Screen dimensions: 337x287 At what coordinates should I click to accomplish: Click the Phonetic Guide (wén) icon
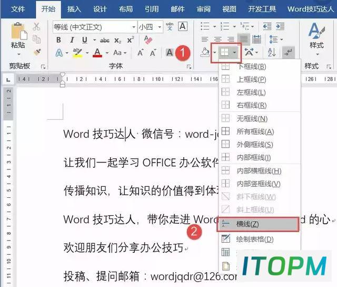point(170,26)
